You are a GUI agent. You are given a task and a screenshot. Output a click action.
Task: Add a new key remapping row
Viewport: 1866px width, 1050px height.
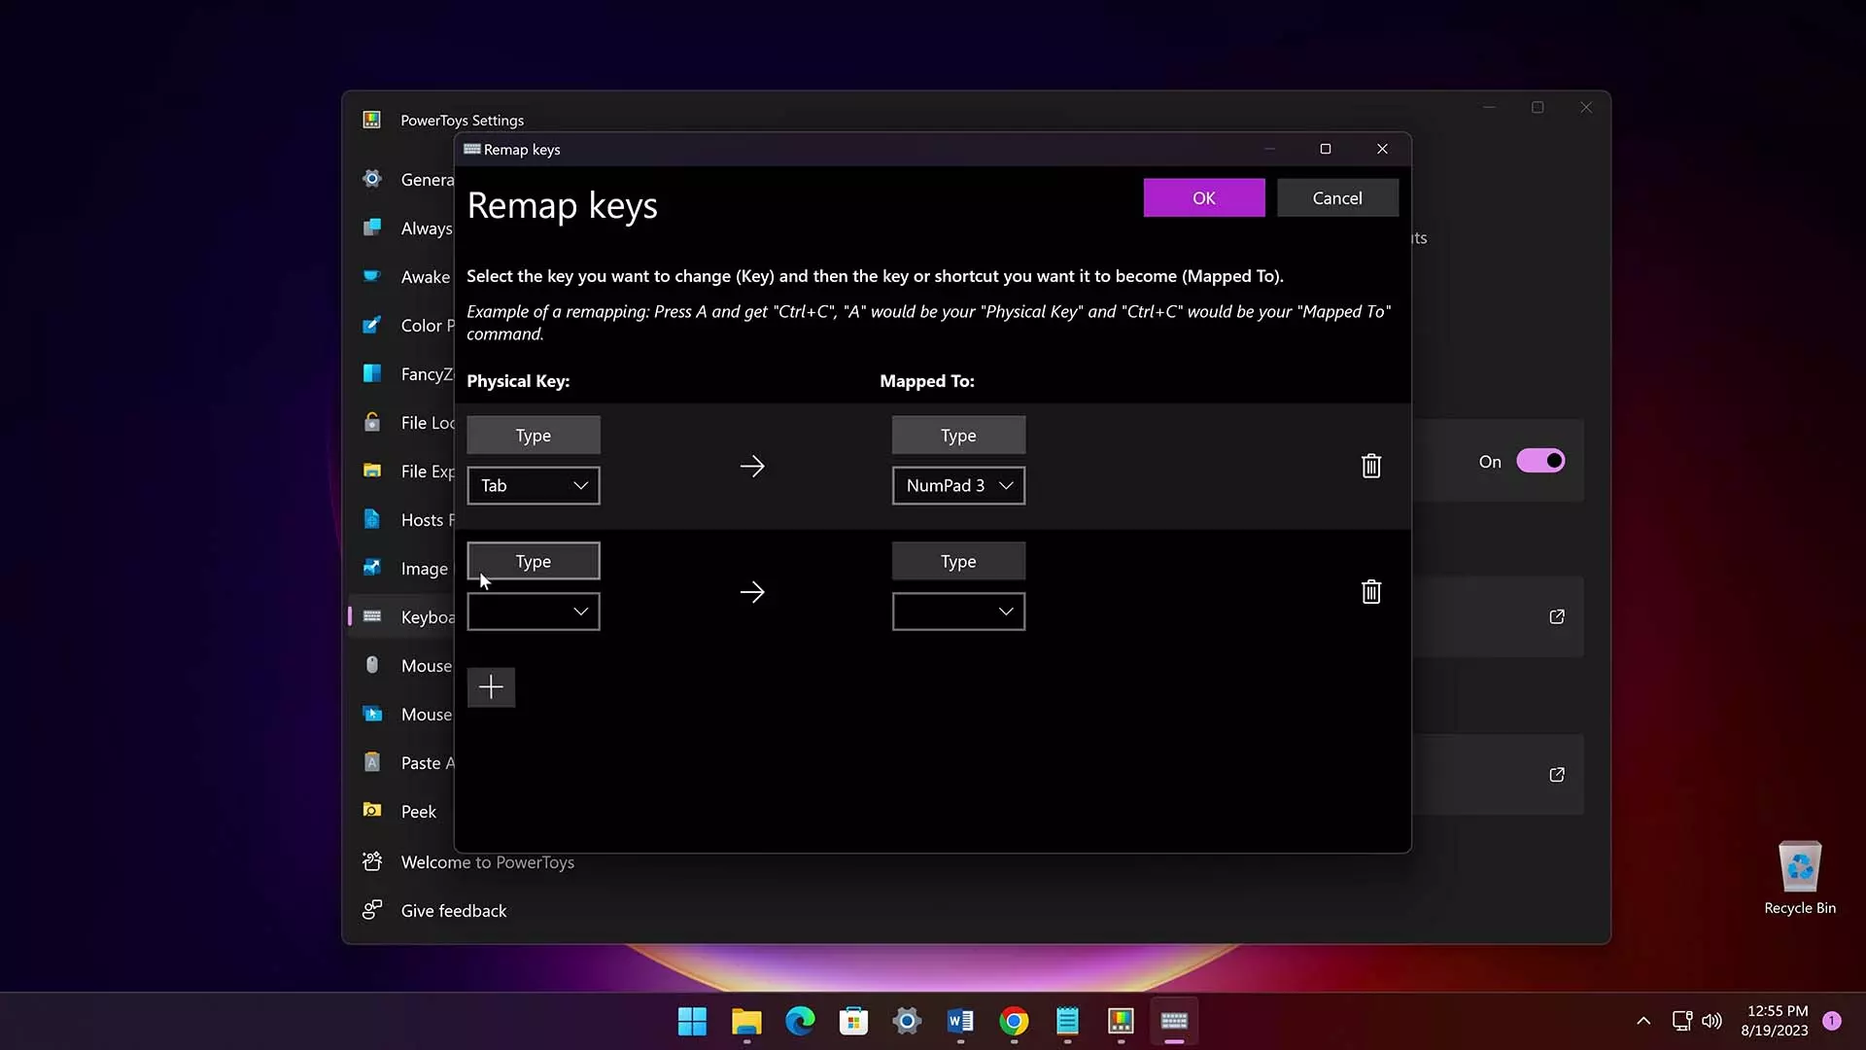coord(491,687)
